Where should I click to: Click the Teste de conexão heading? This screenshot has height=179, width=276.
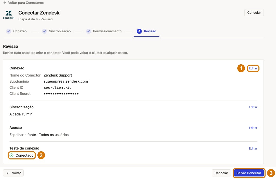[x=24, y=148]
